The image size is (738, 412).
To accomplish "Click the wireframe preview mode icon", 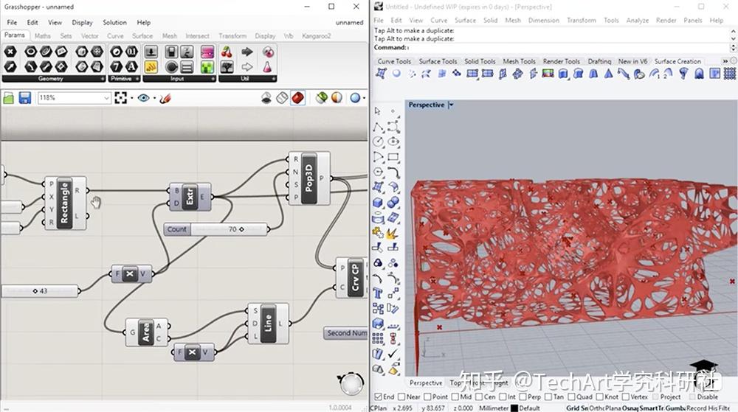I will click(282, 98).
